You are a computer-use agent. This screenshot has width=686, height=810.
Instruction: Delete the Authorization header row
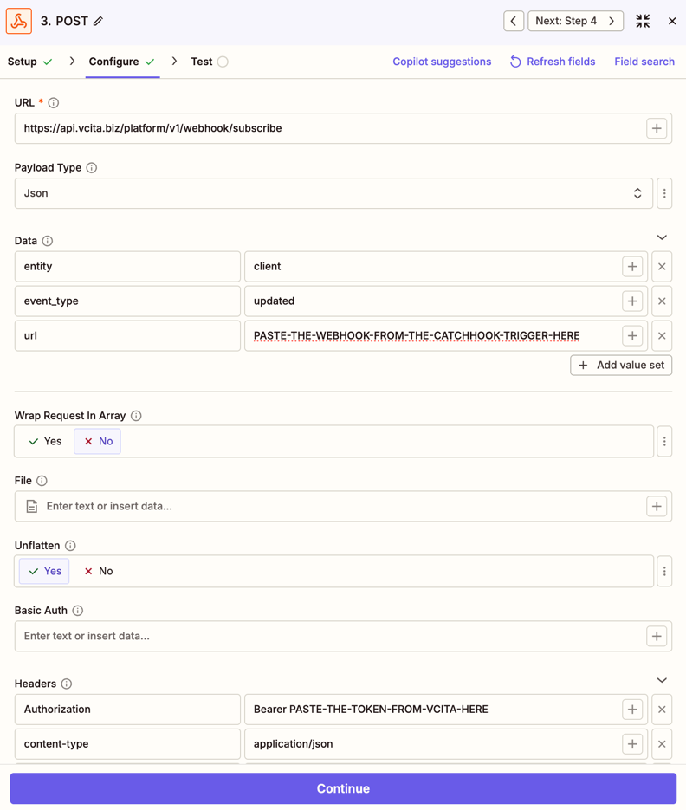pos(662,710)
